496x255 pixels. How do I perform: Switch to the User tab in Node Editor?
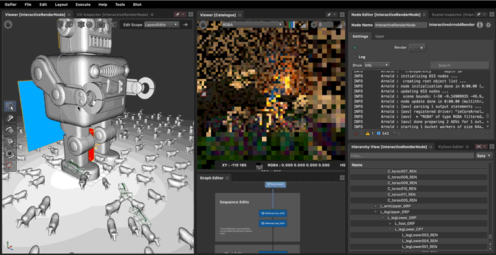[379, 37]
